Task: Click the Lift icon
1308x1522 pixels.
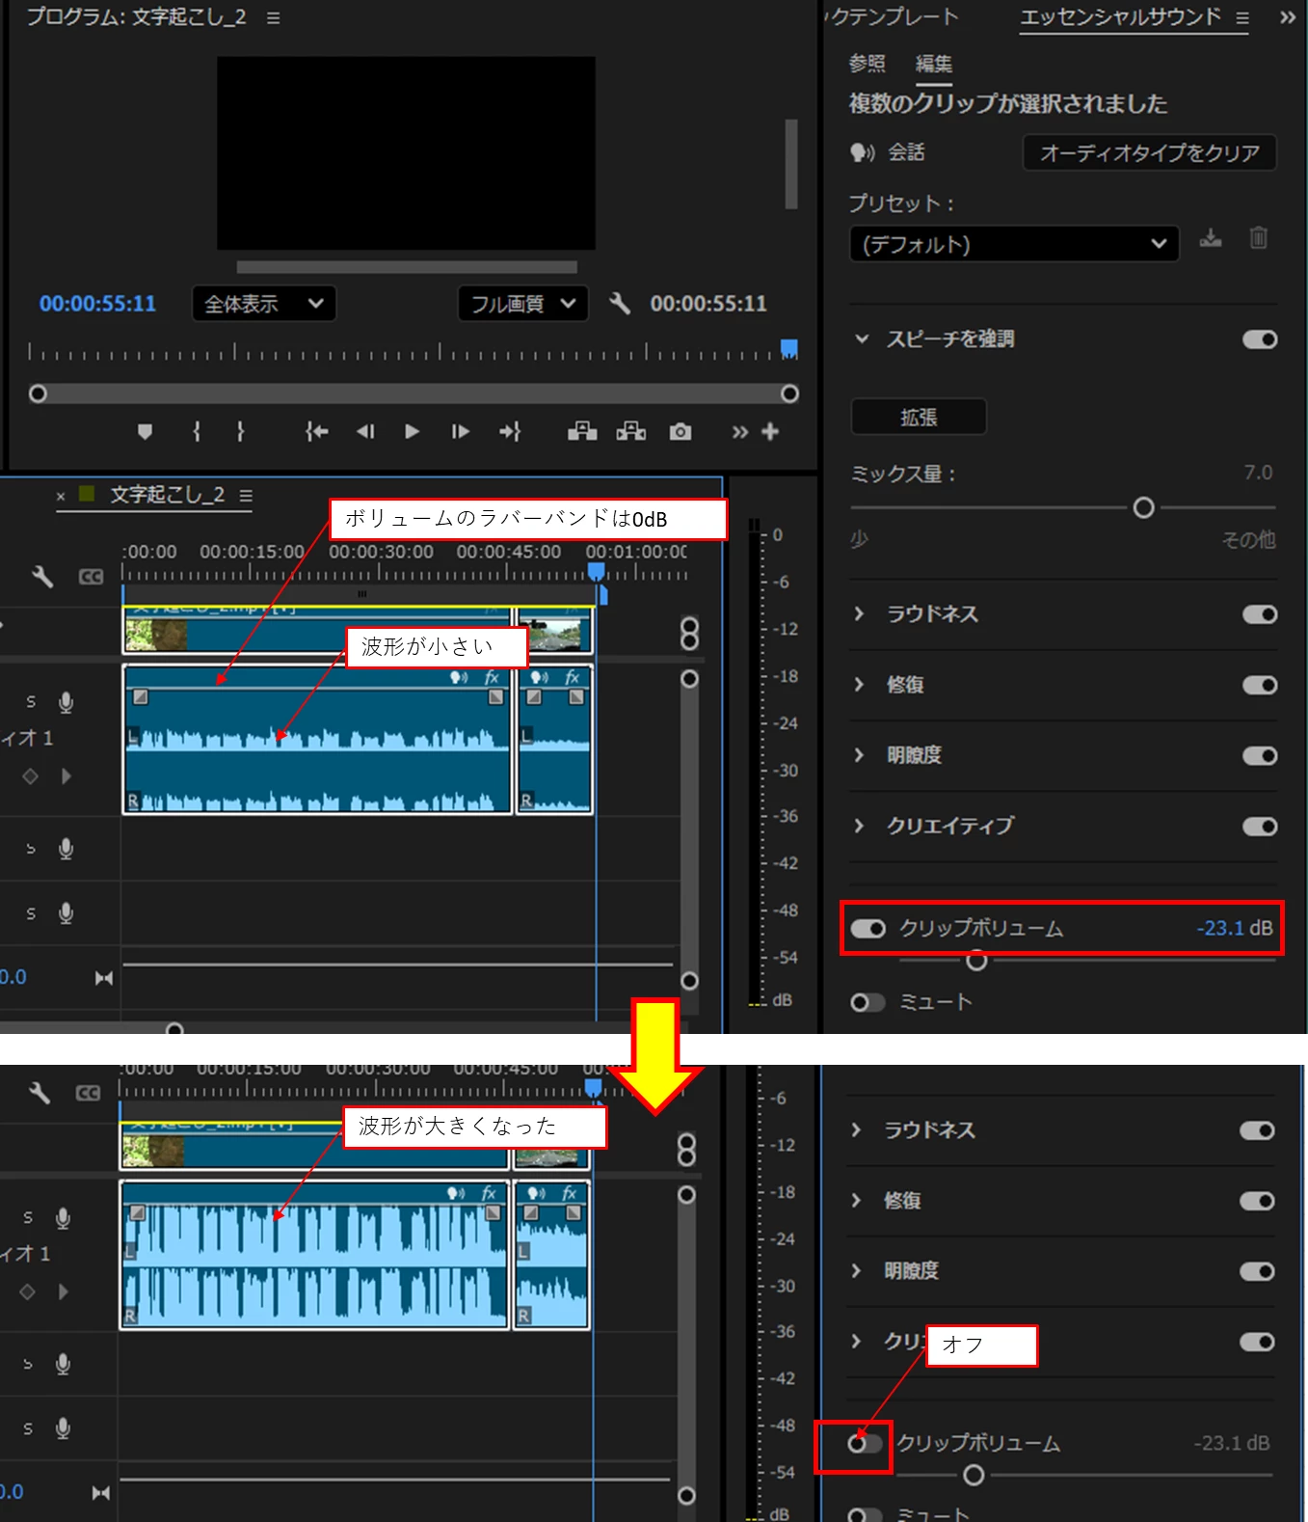Action: click(x=582, y=431)
